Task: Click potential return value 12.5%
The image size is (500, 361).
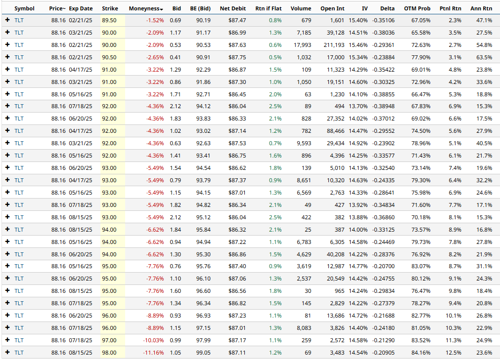Action: (454, 353)
